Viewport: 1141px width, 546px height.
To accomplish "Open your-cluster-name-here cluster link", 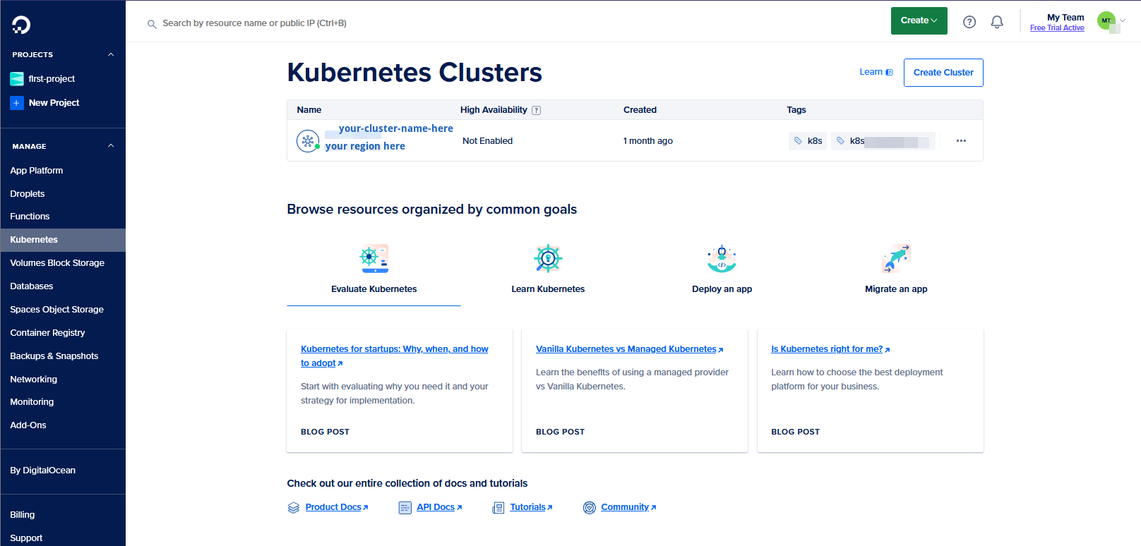I will tap(396, 128).
